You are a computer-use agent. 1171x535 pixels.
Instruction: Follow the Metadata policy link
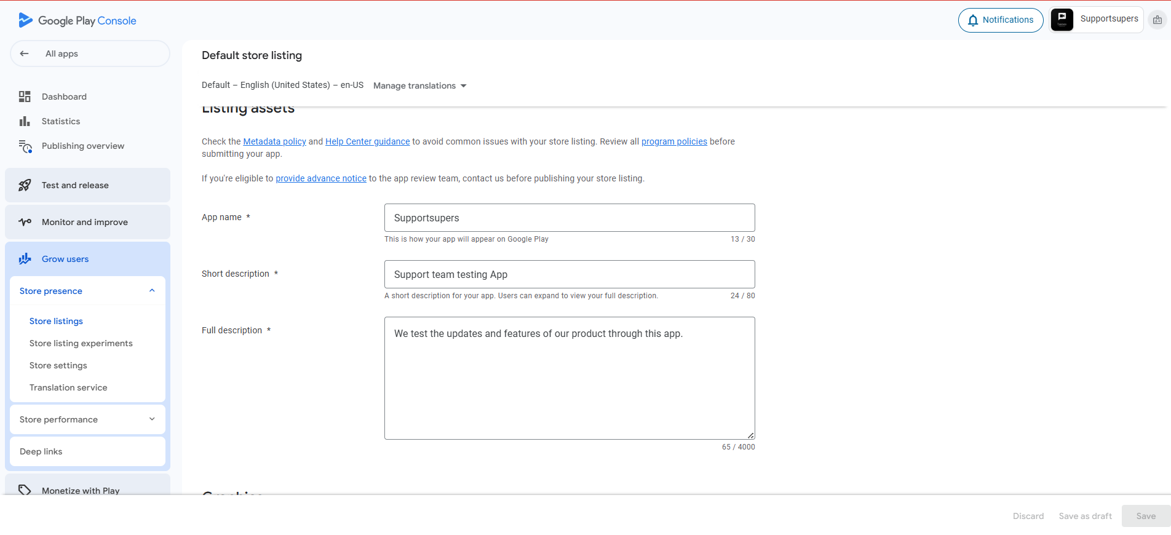pos(274,141)
